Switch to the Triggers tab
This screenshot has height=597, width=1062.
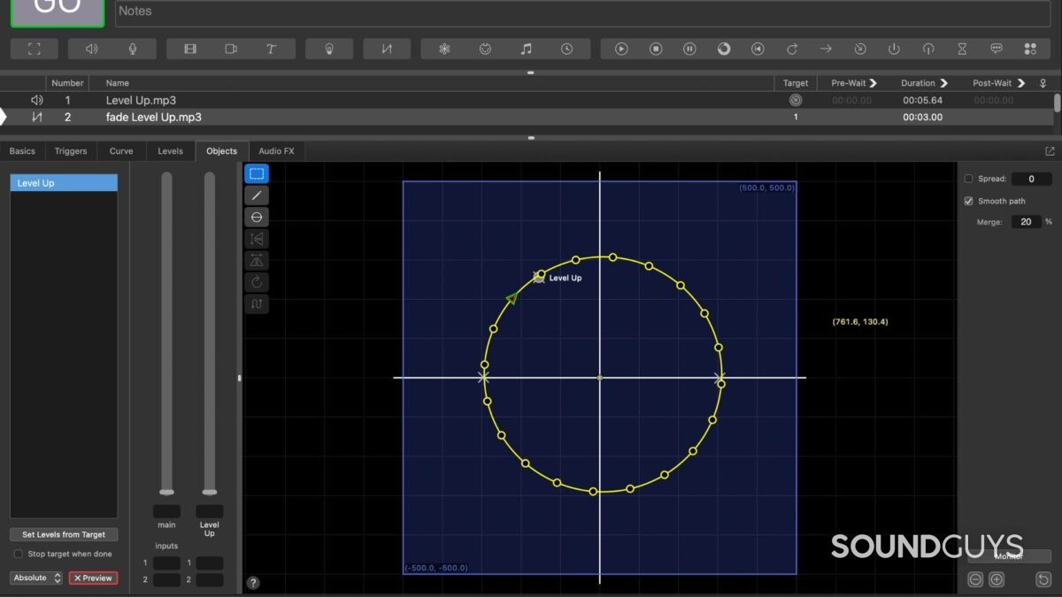[x=71, y=151]
